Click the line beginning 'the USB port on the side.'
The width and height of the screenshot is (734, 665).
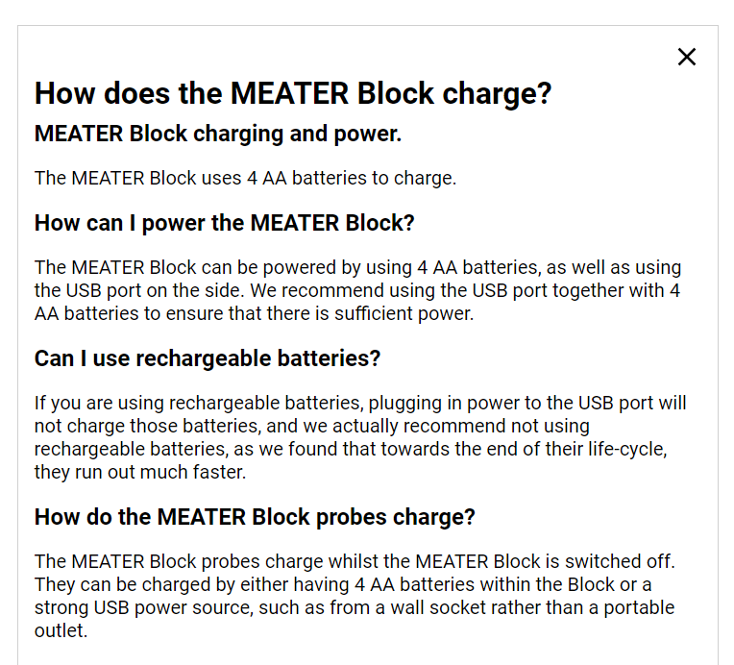[x=357, y=290]
